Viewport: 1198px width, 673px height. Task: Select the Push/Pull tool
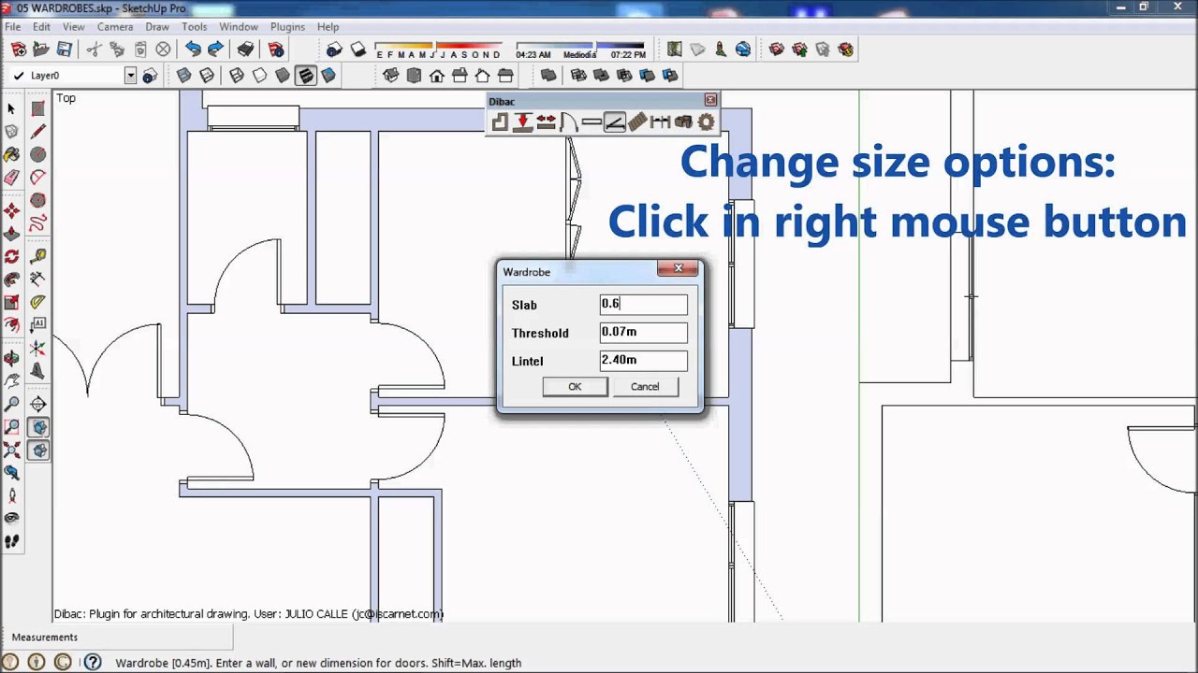(11, 234)
